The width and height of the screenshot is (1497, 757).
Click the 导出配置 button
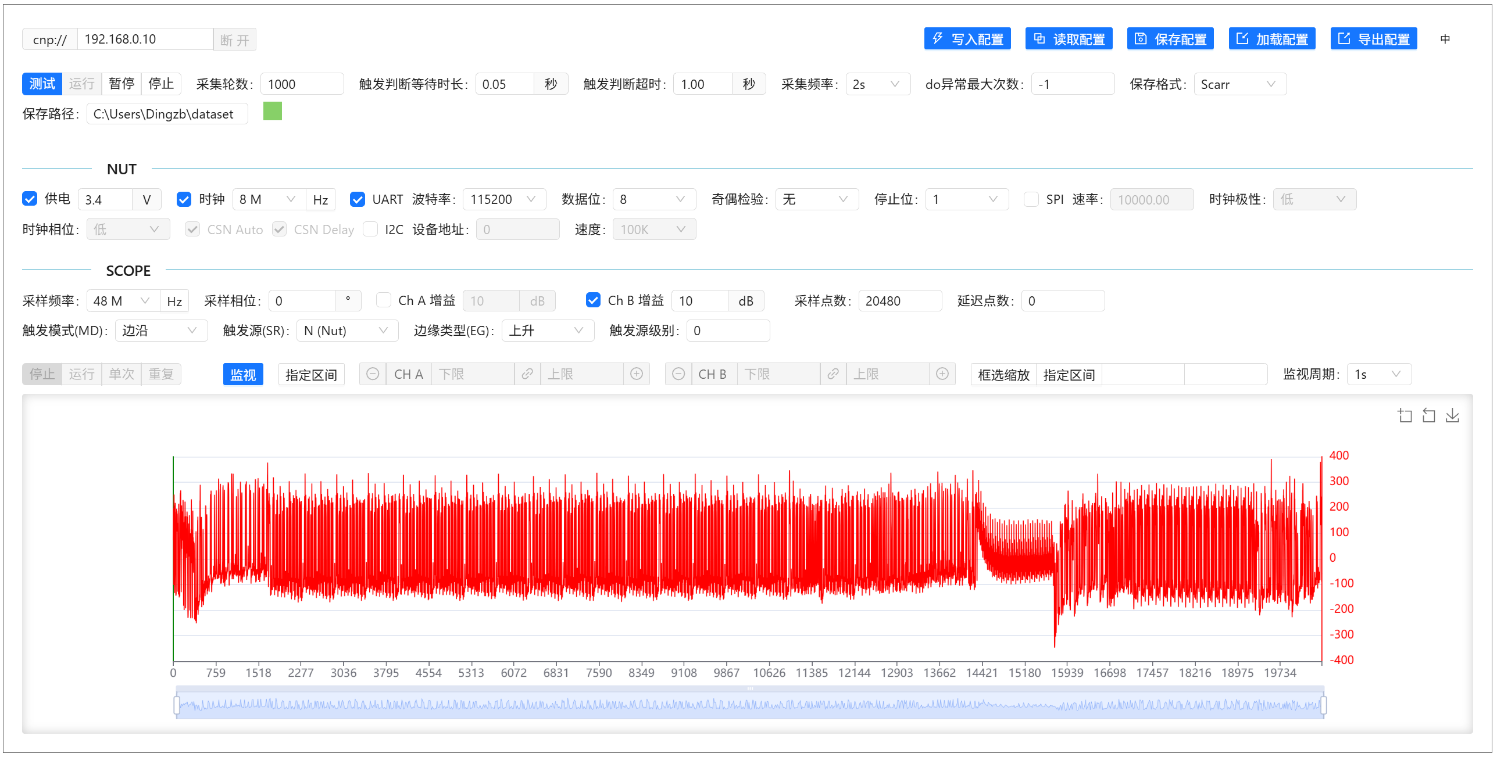point(1374,39)
